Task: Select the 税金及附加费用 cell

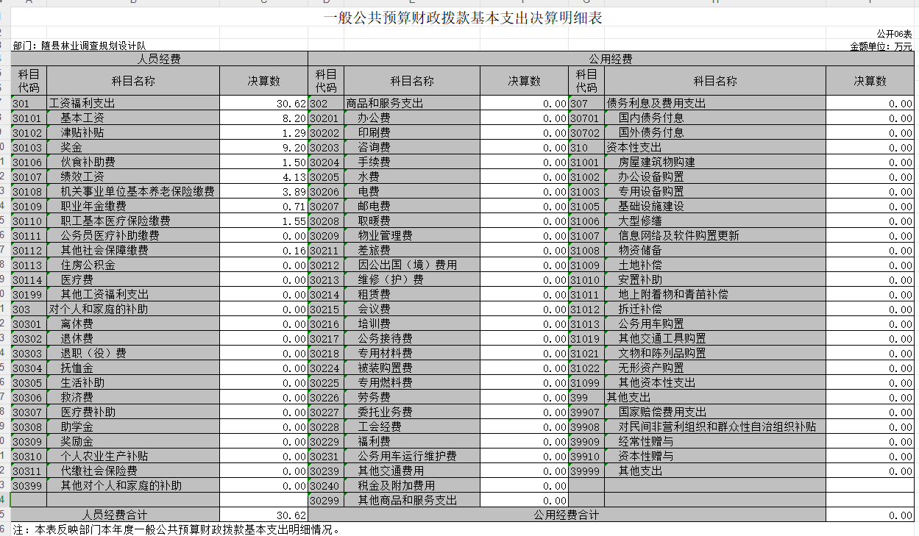Action: click(412, 485)
